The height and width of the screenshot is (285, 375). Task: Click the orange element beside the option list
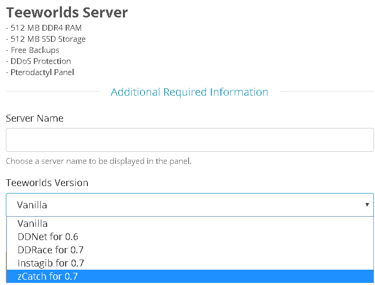coord(6,266)
